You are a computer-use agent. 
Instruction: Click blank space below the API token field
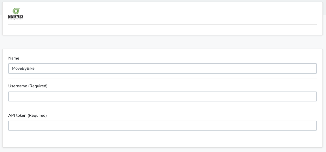pos(162,139)
